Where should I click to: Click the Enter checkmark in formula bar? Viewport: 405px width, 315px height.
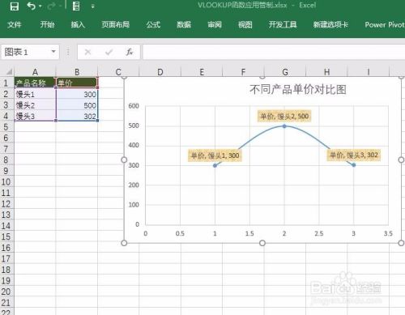coord(109,52)
